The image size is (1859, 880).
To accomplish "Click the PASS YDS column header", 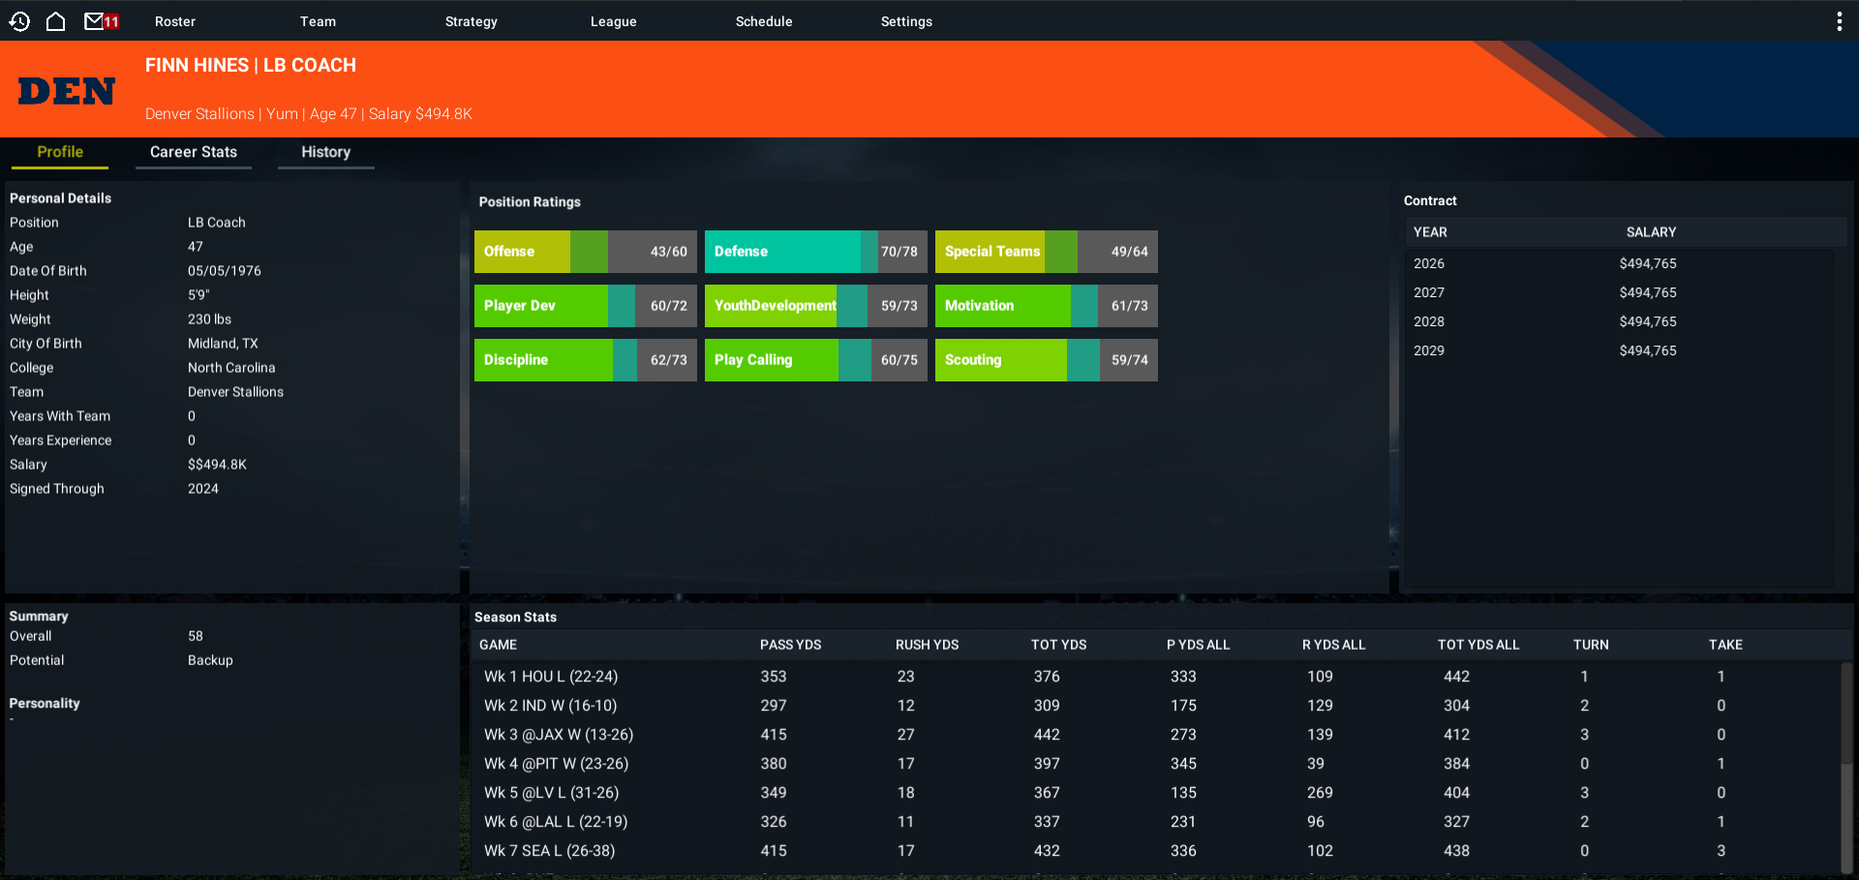I will [x=790, y=645].
